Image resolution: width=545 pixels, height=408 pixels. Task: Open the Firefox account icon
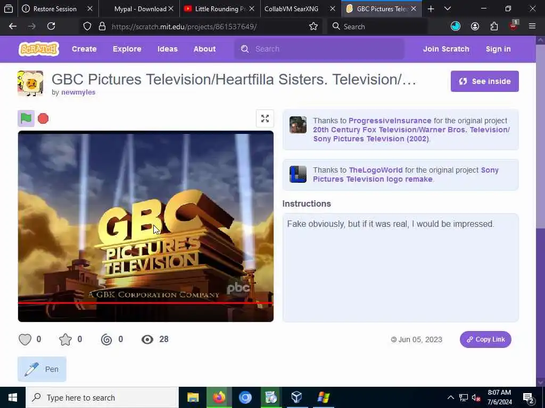pos(475,27)
